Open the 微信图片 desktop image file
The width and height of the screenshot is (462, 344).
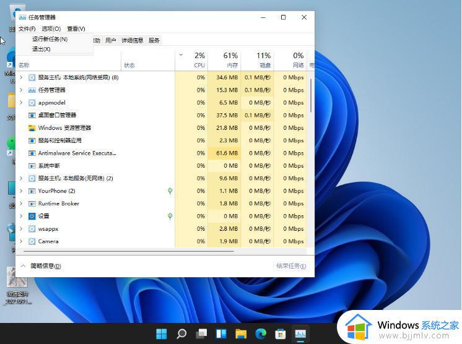[x=18, y=286]
